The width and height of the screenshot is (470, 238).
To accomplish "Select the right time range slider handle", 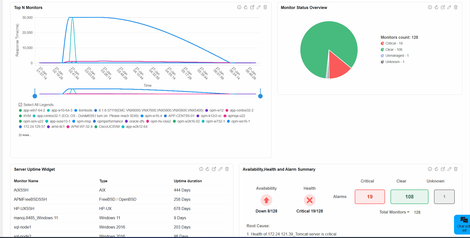I will pos(260,96).
